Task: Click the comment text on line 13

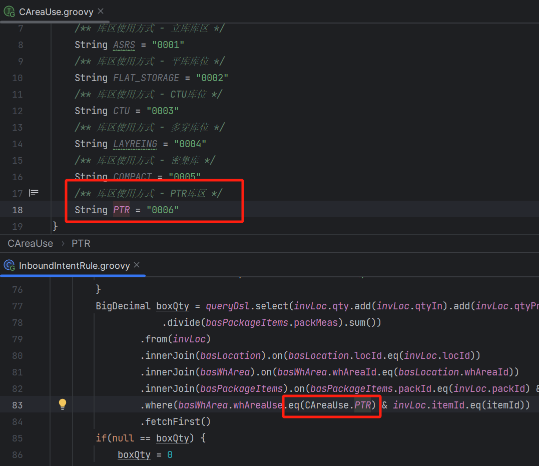Action: (150, 127)
